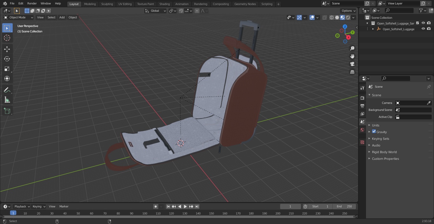Open the Render properties tab
The image size is (434, 224).
point(362,98)
